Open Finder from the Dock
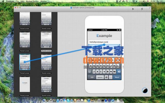The height and width of the screenshot is (103, 165). (x=44, y=100)
